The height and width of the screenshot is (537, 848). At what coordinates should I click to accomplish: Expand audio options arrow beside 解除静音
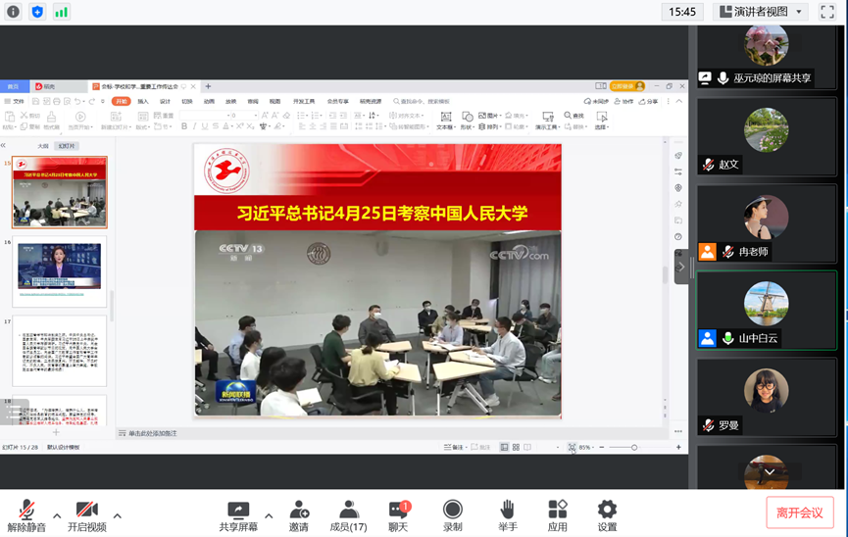[57, 515]
